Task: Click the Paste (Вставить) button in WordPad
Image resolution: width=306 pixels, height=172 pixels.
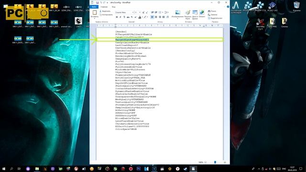Action: (x=95, y=14)
